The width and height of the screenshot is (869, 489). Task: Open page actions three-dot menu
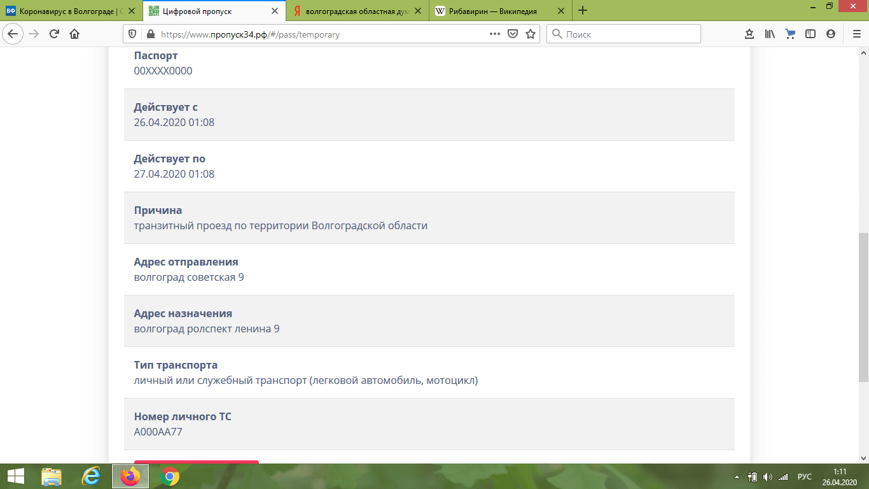pyautogui.click(x=494, y=34)
